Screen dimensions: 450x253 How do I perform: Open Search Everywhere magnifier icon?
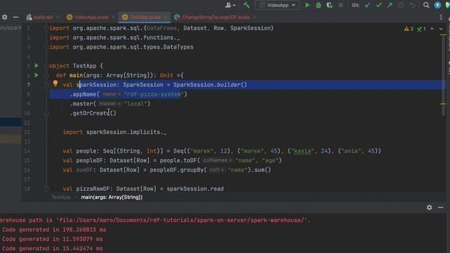[x=426, y=5]
